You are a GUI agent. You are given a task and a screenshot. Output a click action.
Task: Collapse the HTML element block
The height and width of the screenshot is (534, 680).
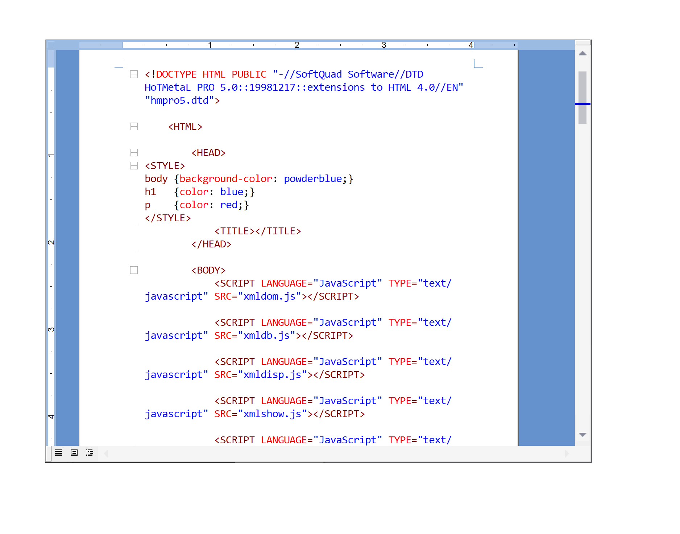click(134, 126)
